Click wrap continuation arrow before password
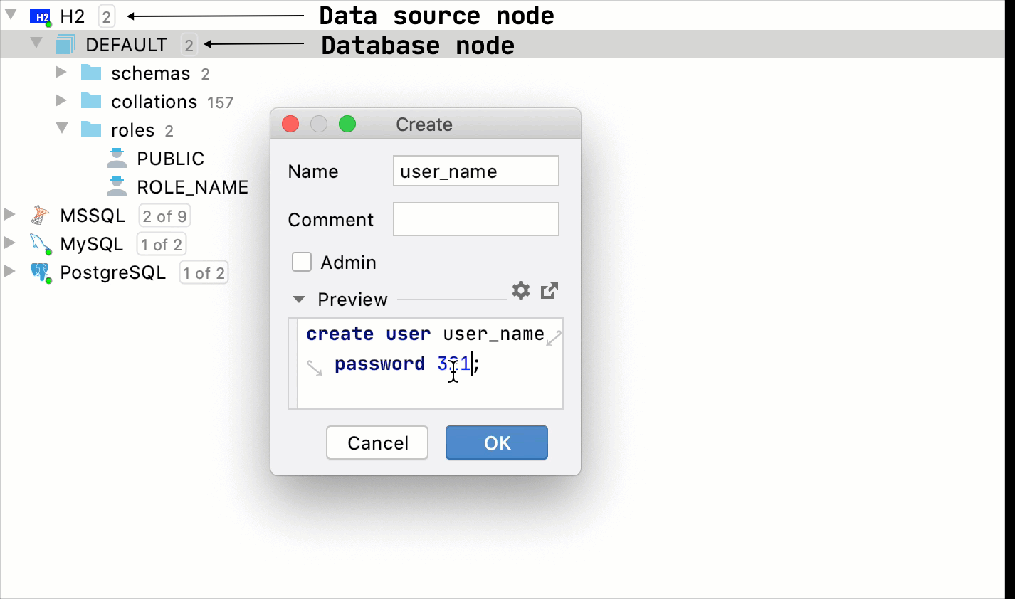Viewport: 1015px width, 599px height. pyautogui.click(x=315, y=368)
